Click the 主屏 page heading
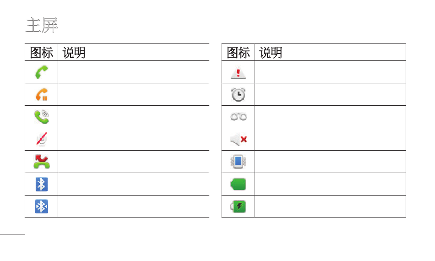The width and height of the screenshot is (435, 261). [42, 25]
